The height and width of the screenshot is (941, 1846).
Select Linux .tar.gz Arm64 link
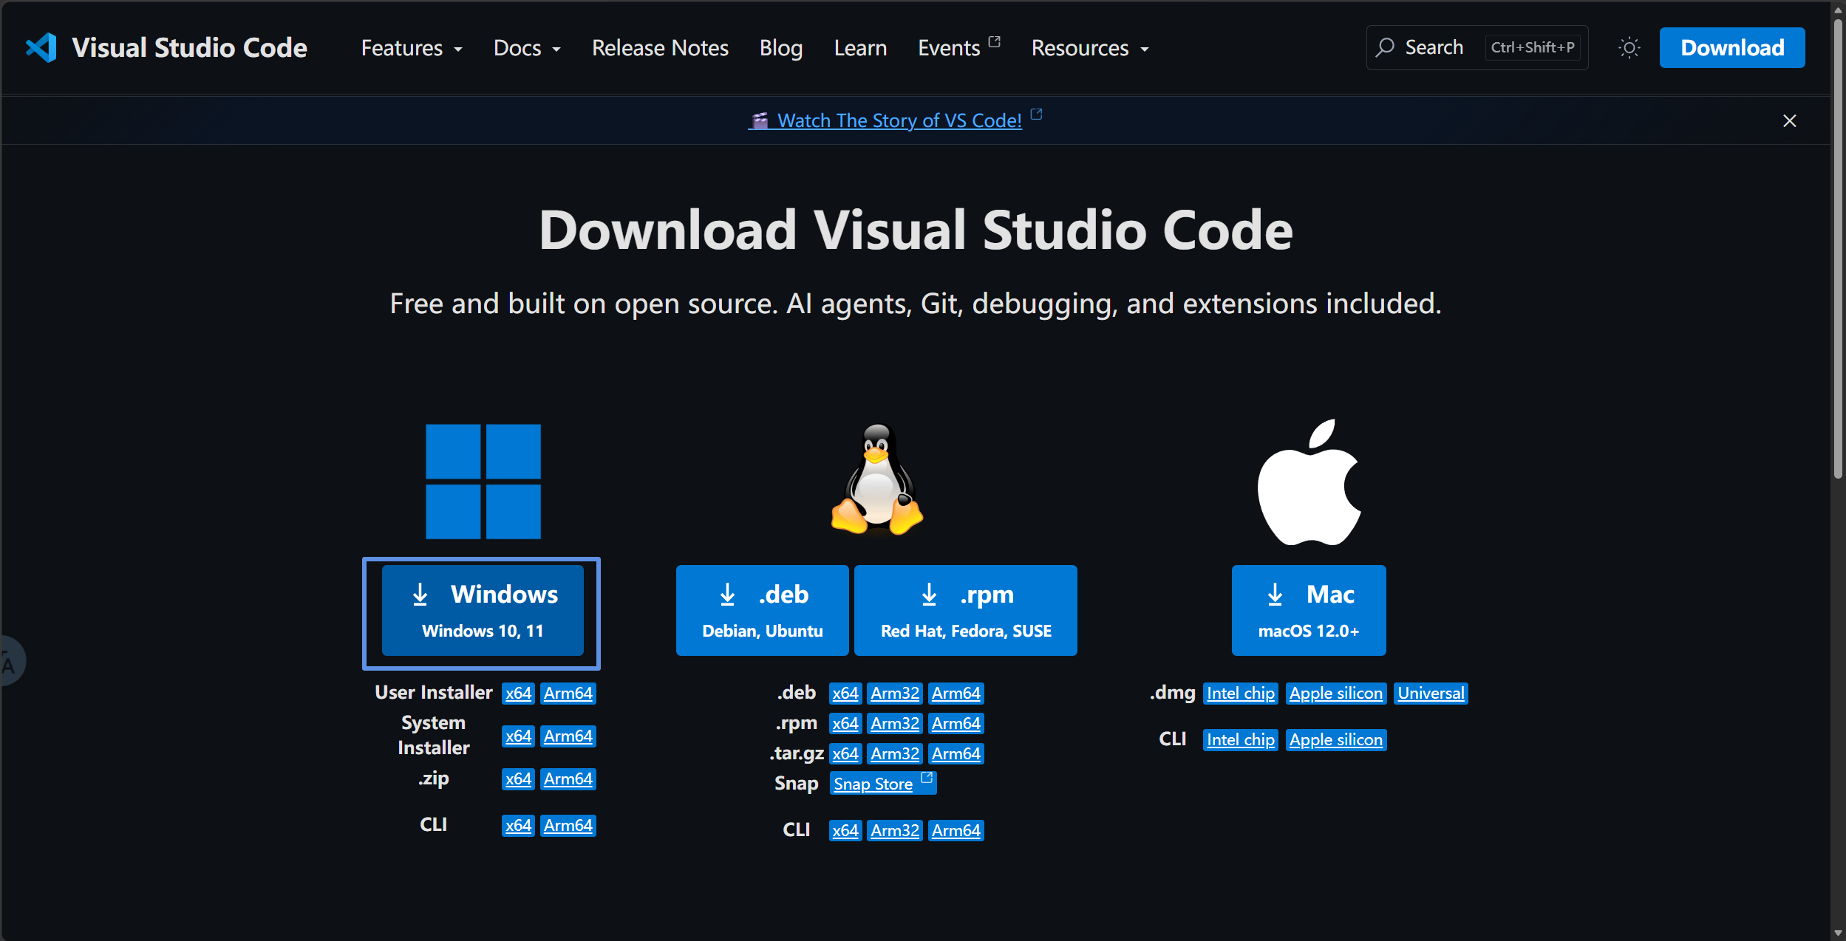pos(956,753)
